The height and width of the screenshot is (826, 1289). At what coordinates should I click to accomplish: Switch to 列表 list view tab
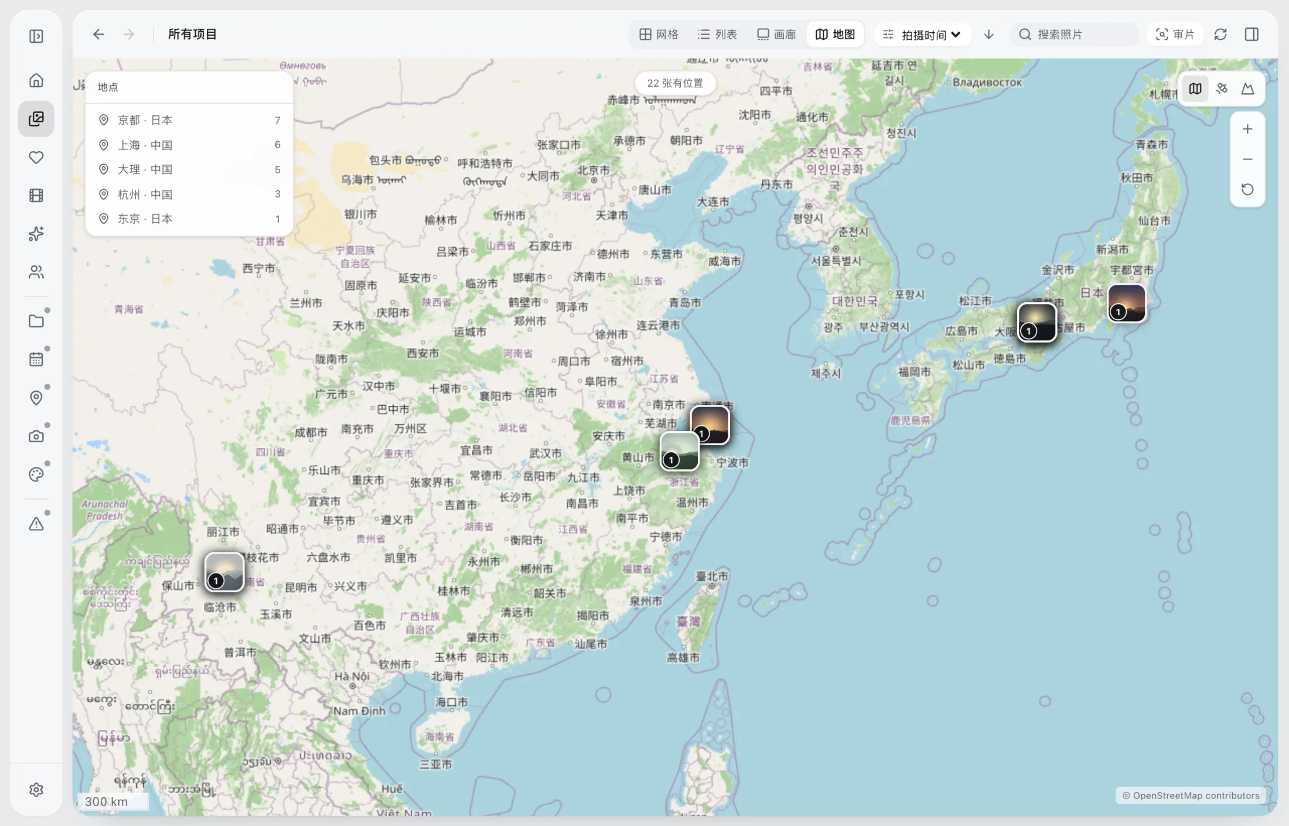(717, 35)
